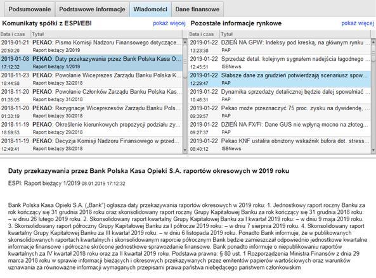Click the article headline 'Daty przekazywania... raportów okresowych'
This screenshot has width=376, height=278.
click(148, 171)
